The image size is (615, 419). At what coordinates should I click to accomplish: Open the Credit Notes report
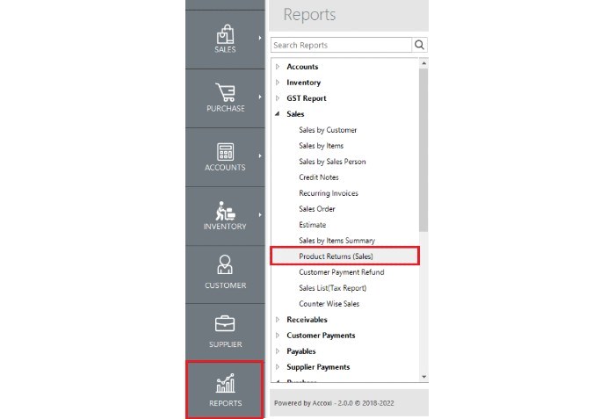(x=318, y=177)
